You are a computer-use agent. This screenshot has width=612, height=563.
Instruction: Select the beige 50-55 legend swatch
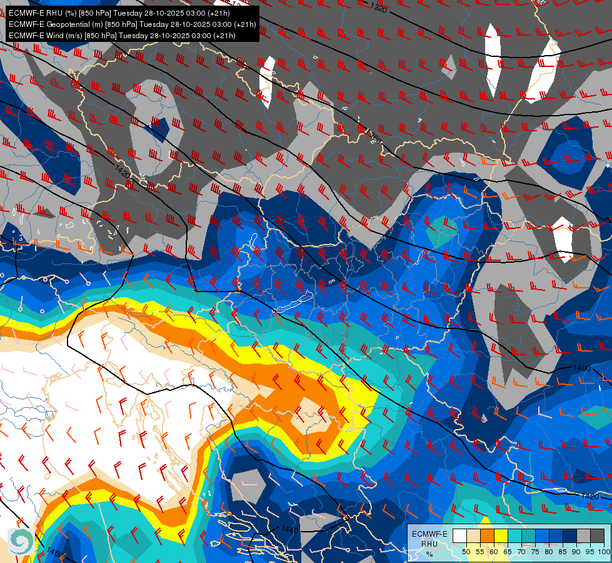pyautogui.click(x=473, y=535)
